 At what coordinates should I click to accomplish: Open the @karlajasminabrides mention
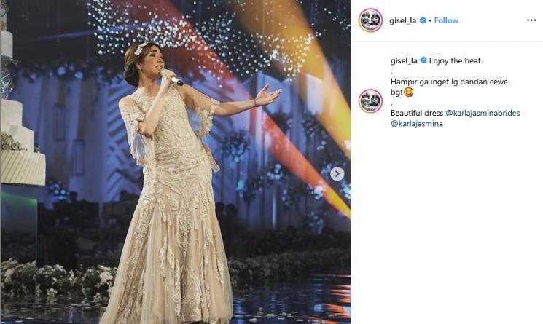tap(483, 113)
